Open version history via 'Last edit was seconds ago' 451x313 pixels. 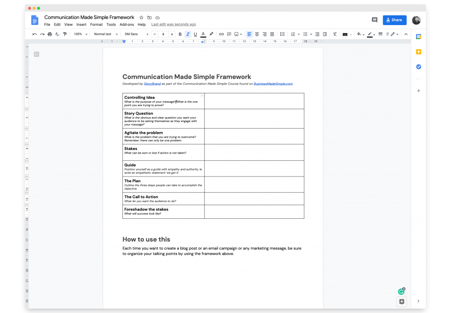click(174, 24)
